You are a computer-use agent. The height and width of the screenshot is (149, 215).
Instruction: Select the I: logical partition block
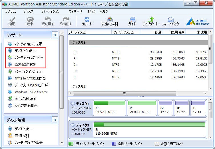(198, 108)
